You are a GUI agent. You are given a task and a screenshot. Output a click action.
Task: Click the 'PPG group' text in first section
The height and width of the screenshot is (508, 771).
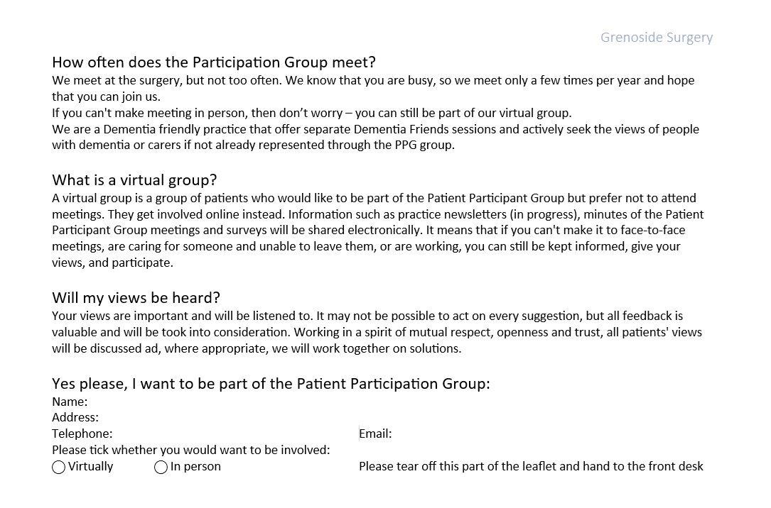click(x=424, y=145)
